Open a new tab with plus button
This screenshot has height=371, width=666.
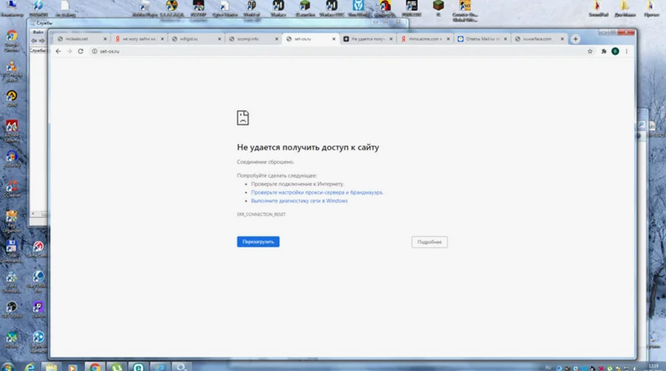click(576, 39)
